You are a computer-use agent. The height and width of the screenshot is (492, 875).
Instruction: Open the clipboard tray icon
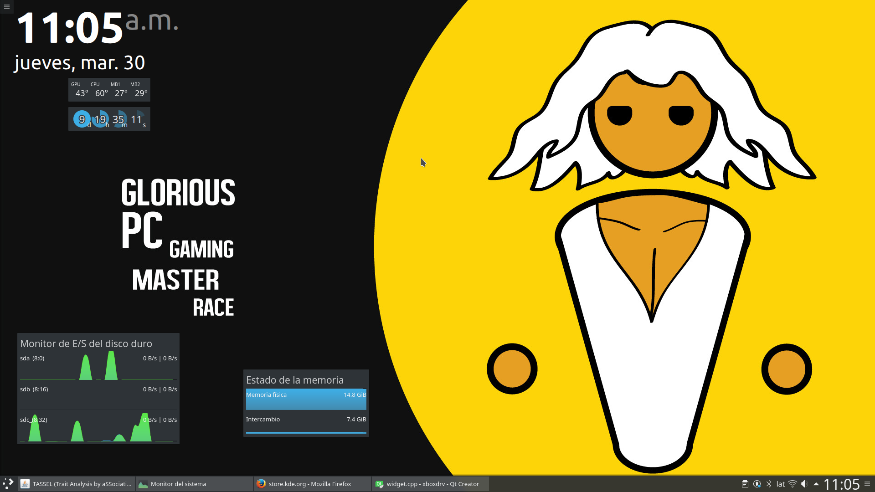coord(745,484)
